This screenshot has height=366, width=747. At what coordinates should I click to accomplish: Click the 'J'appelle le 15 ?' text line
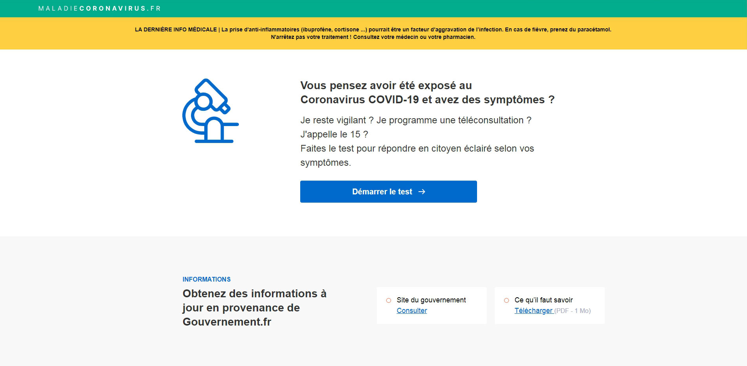click(x=334, y=134)
